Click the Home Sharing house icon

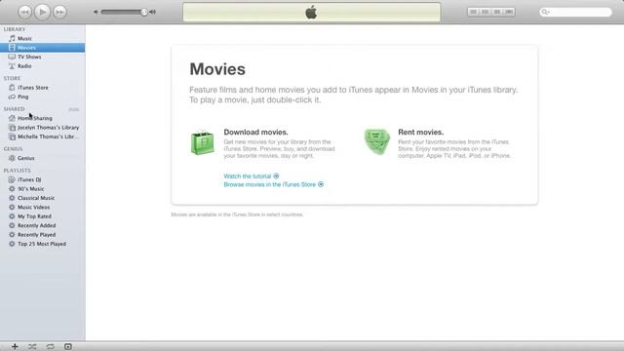click(12, 118)
